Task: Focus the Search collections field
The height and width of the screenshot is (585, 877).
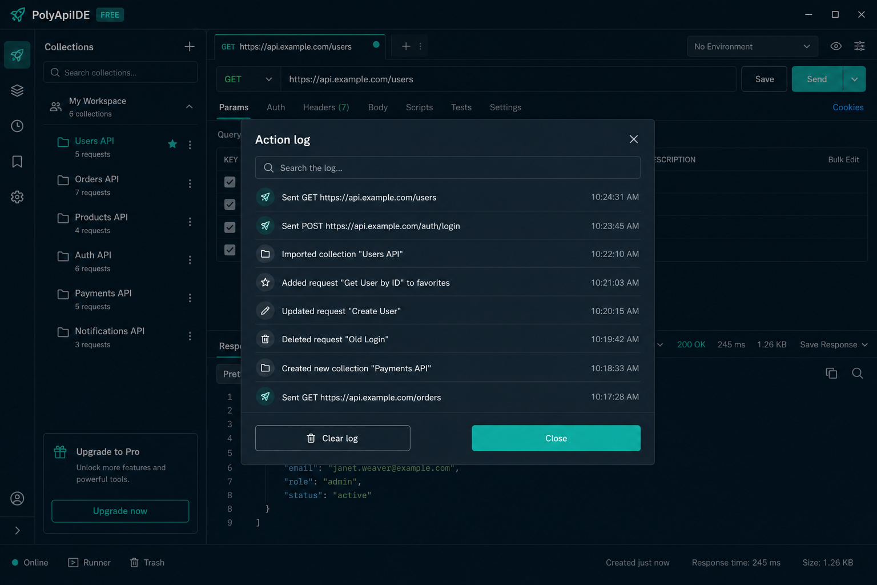Action: click(120, 73)
